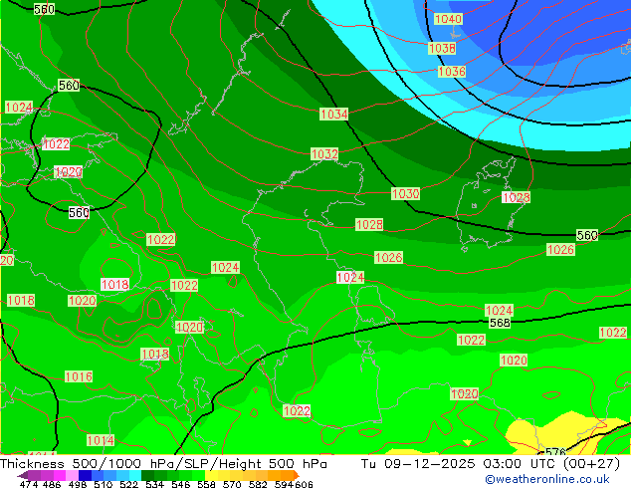Click the 1036 isobar label
This screenshot has width=631, height=488.
pyautogui.click(x=452, y=72)
